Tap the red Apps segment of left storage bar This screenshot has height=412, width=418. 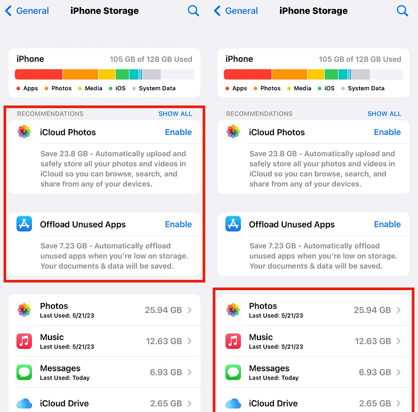point(38,74)
